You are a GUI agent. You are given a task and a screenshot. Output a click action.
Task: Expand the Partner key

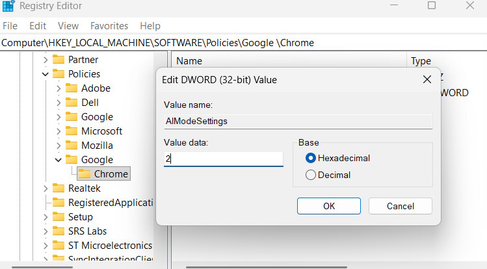click(46, 60)
